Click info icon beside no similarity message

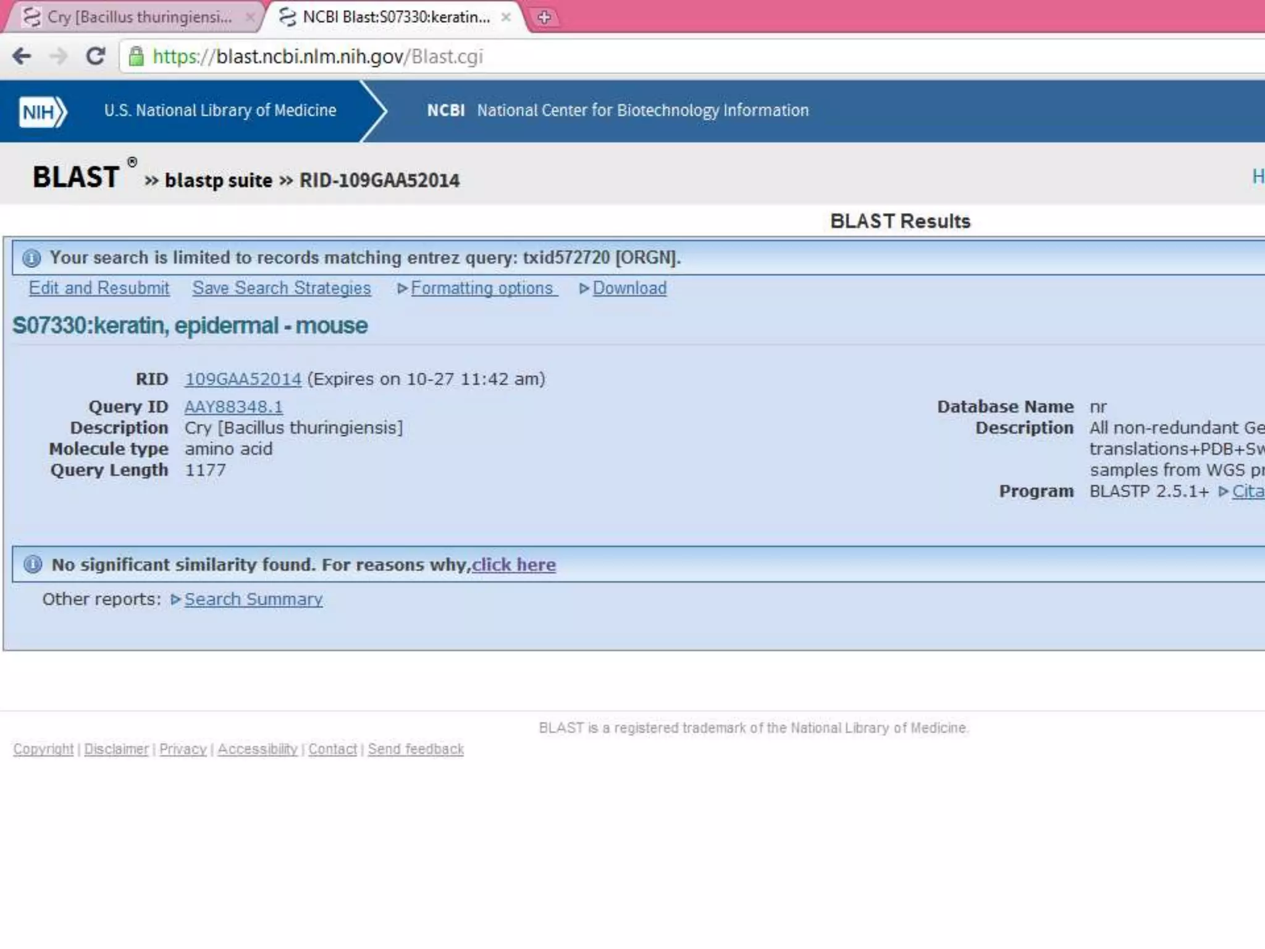(33, 564)
